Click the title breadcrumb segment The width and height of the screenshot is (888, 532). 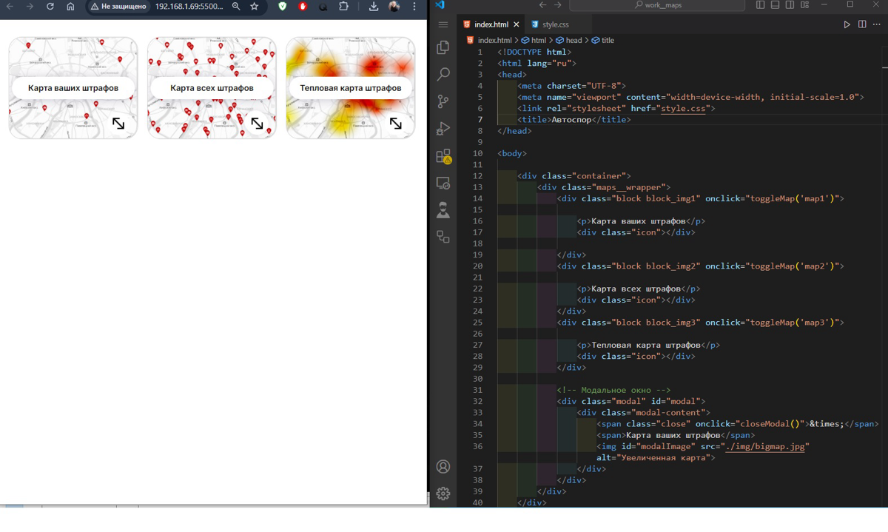coord(603,40)
